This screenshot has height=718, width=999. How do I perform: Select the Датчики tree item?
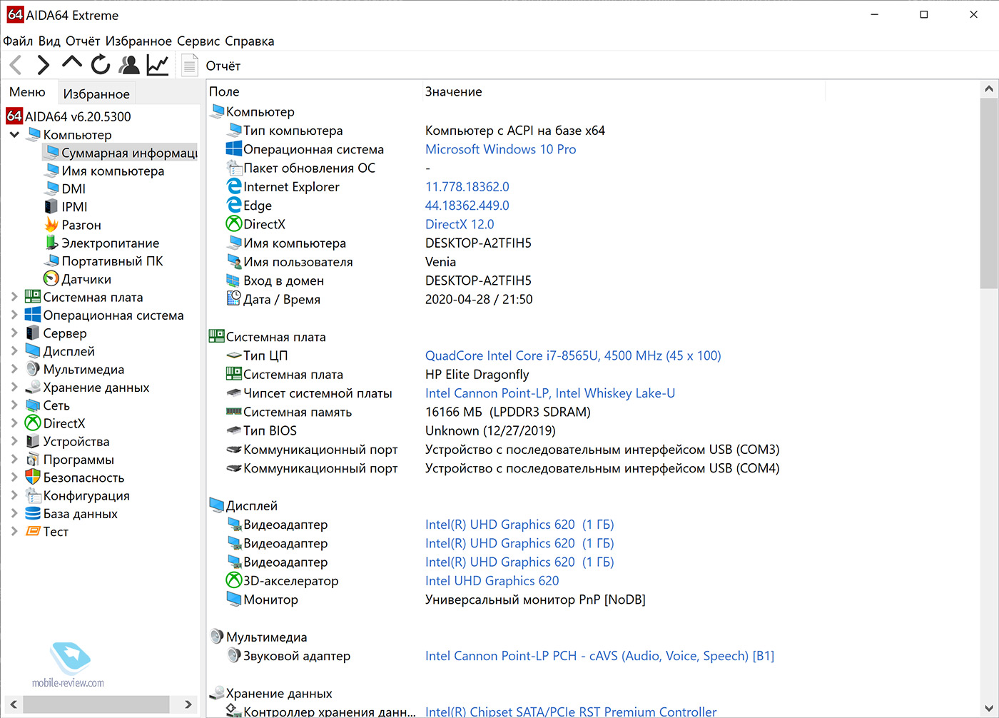(78, 279)
